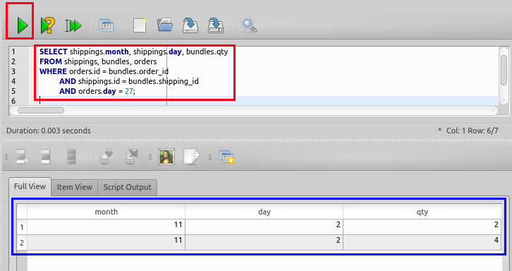Create a new blank SQL file
This screenshot has height=271, width=512.
(140, 25)
